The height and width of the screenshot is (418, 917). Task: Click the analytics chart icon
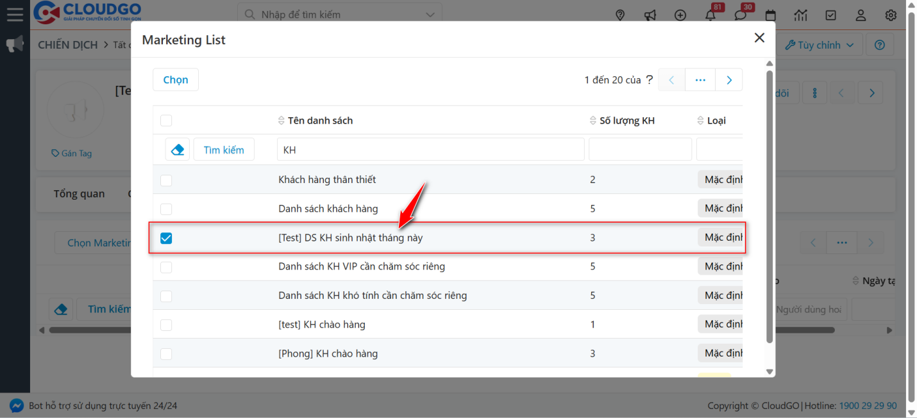point(800,15)
